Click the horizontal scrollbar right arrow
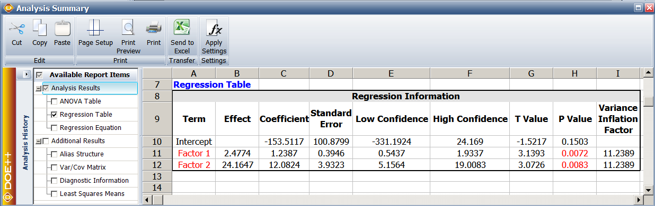Viewport: 655px width, 206px height. [639, 200]
